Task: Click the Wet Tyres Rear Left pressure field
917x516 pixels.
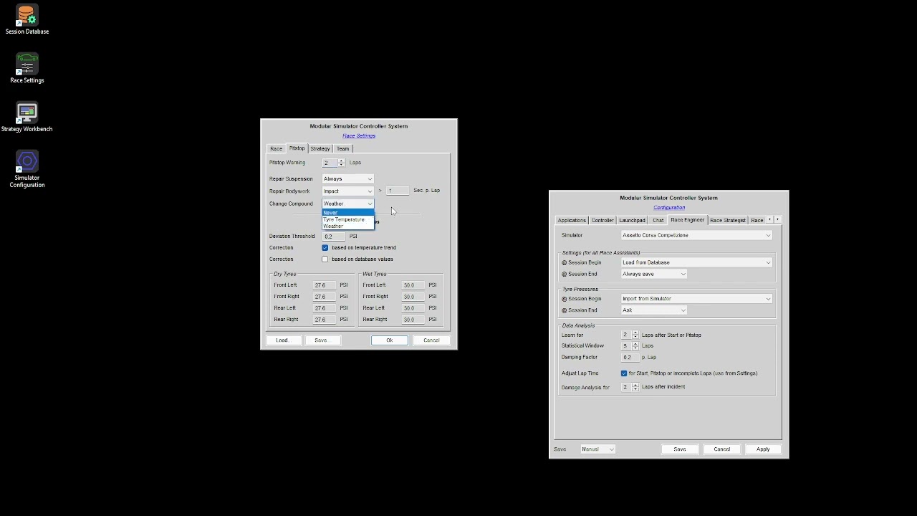Action: (x=413, y=308)
